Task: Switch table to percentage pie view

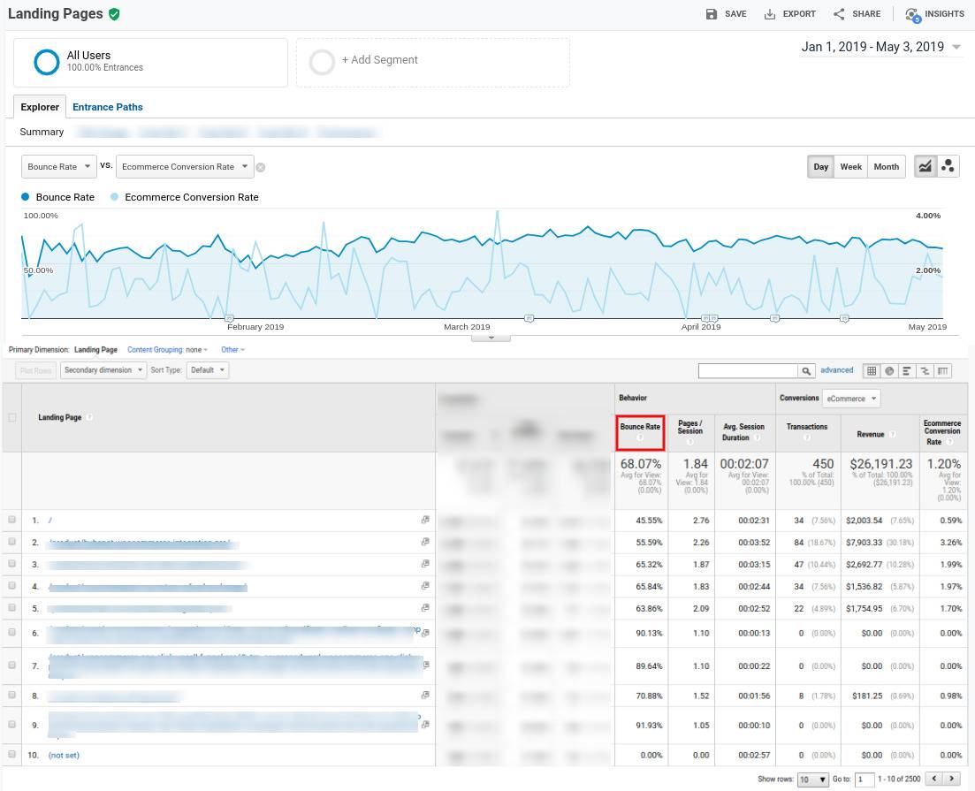Action: pyautogui.click(x=891, y=370)
